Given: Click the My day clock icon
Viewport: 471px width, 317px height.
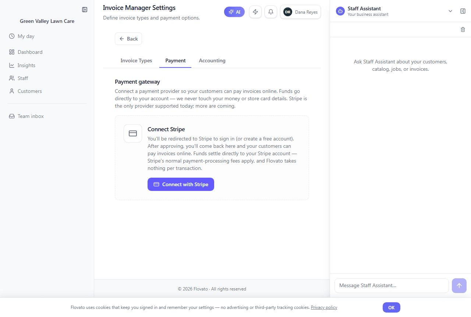Looking at the screenshot, I should [12, 36].
